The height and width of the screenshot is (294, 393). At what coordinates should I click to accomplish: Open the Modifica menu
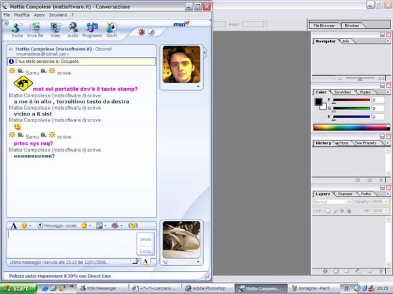pos(22,15)
